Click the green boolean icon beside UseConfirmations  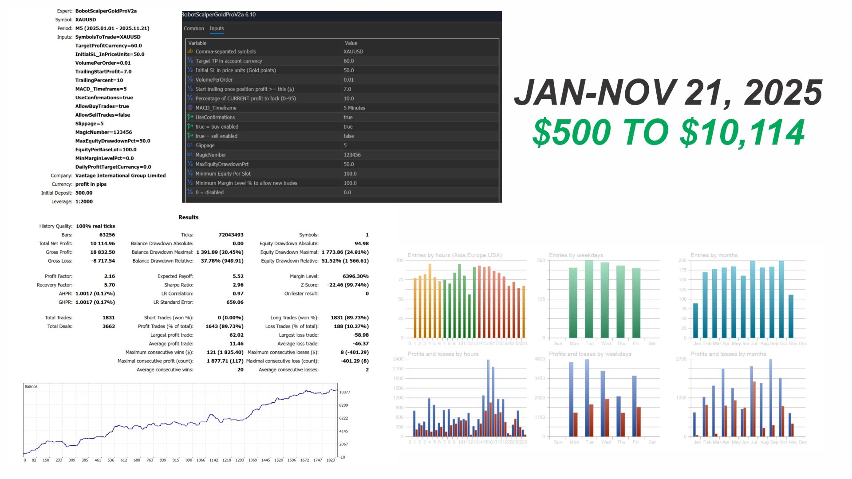click(x=190, y=117)
